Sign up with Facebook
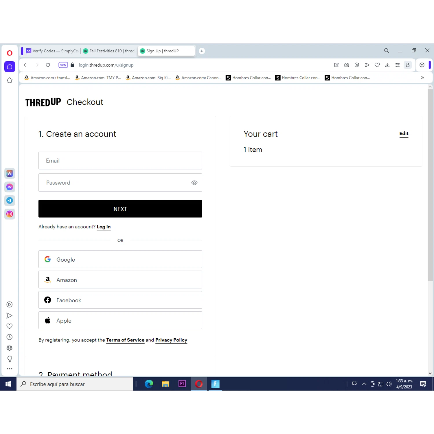434x434 pixels. [x=120, y=300]
